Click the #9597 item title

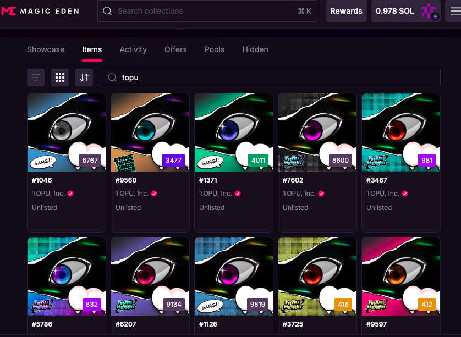coord(376,324)
